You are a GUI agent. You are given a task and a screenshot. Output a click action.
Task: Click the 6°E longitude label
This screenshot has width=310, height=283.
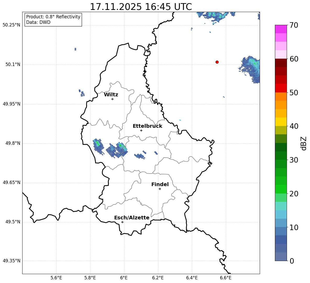[124, 278]
